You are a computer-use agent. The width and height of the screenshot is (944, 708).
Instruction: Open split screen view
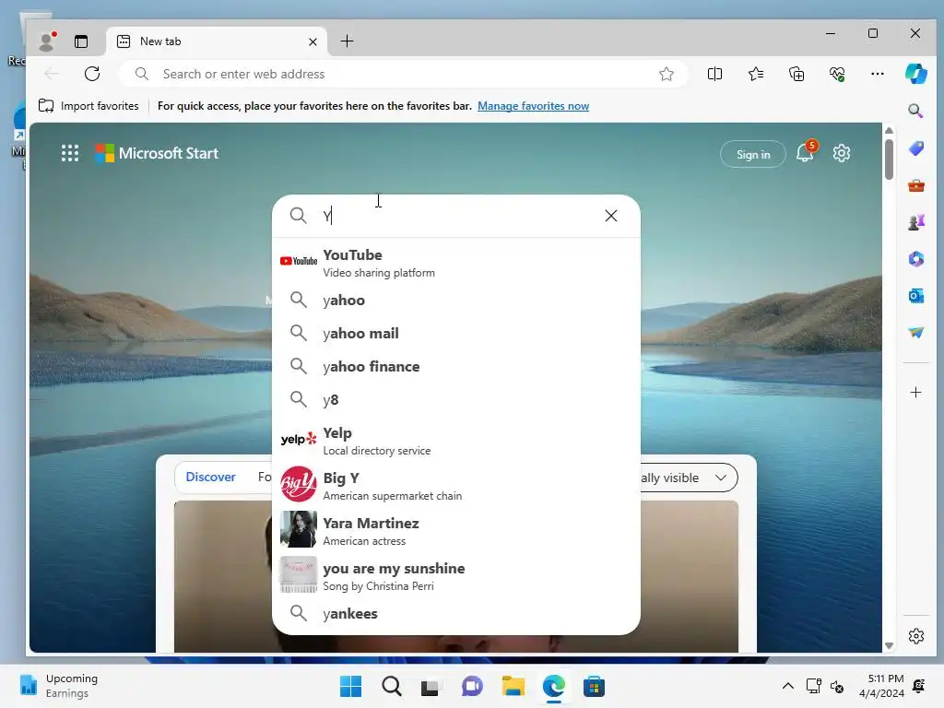pyautogui.click(x=714, y=74)
